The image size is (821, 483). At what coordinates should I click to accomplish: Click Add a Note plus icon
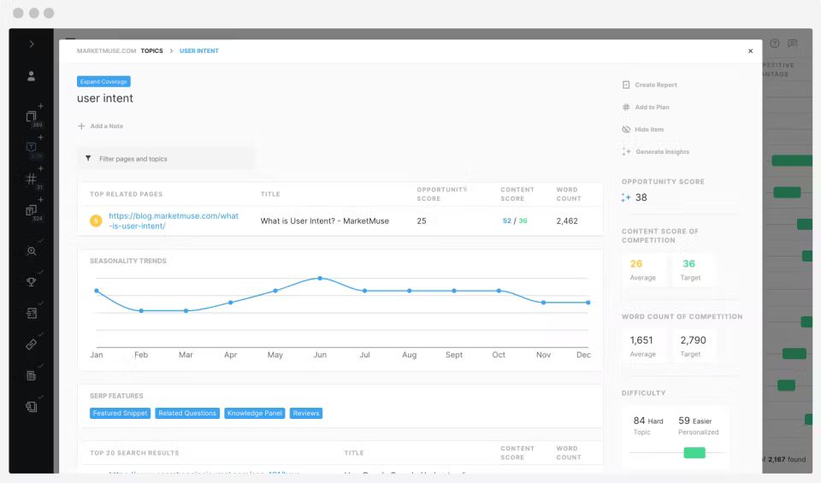81,127
